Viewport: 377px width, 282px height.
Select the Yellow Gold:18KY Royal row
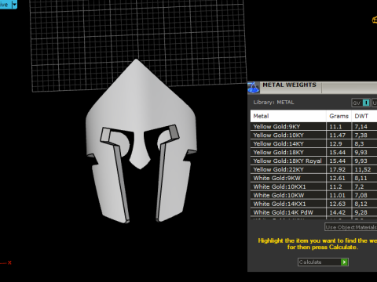[313, 161]
